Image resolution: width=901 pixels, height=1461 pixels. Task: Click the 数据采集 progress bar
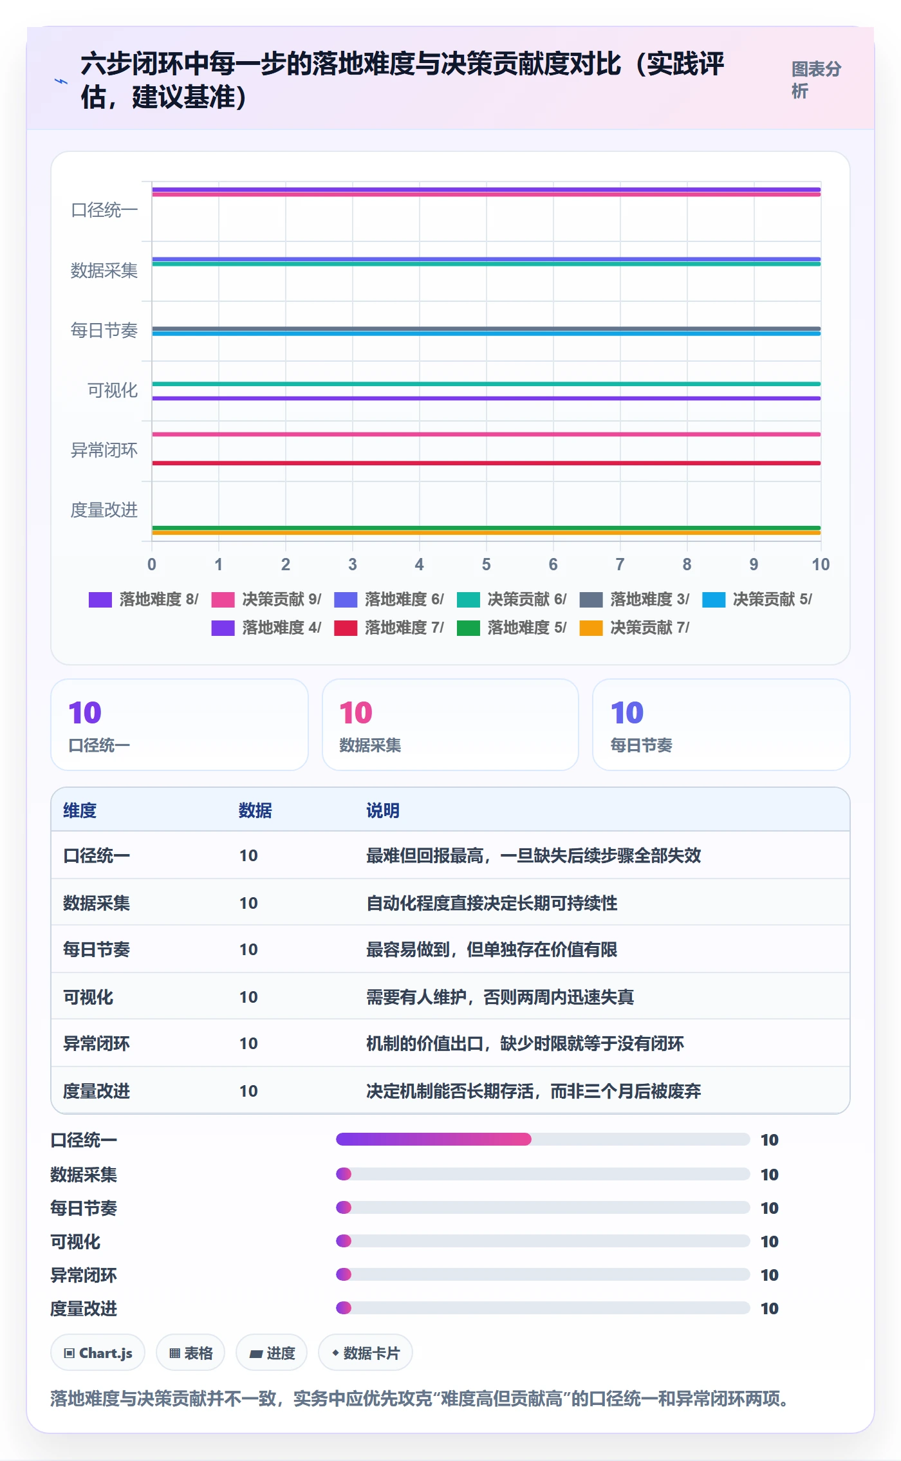point(543,1174)
